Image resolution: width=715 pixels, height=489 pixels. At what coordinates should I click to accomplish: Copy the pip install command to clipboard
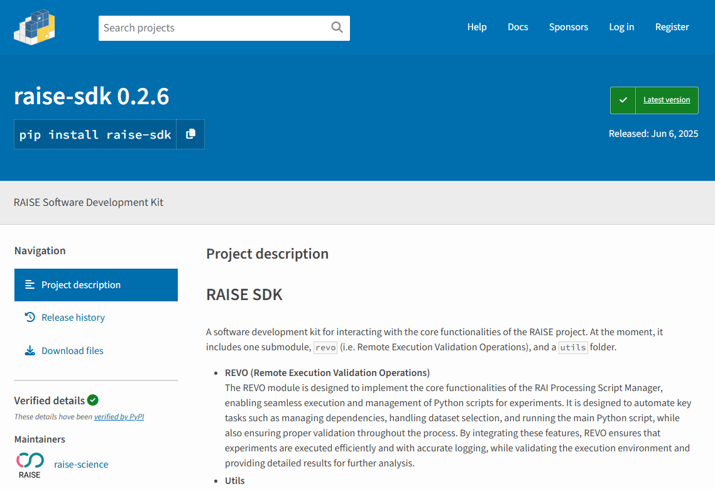190,134
